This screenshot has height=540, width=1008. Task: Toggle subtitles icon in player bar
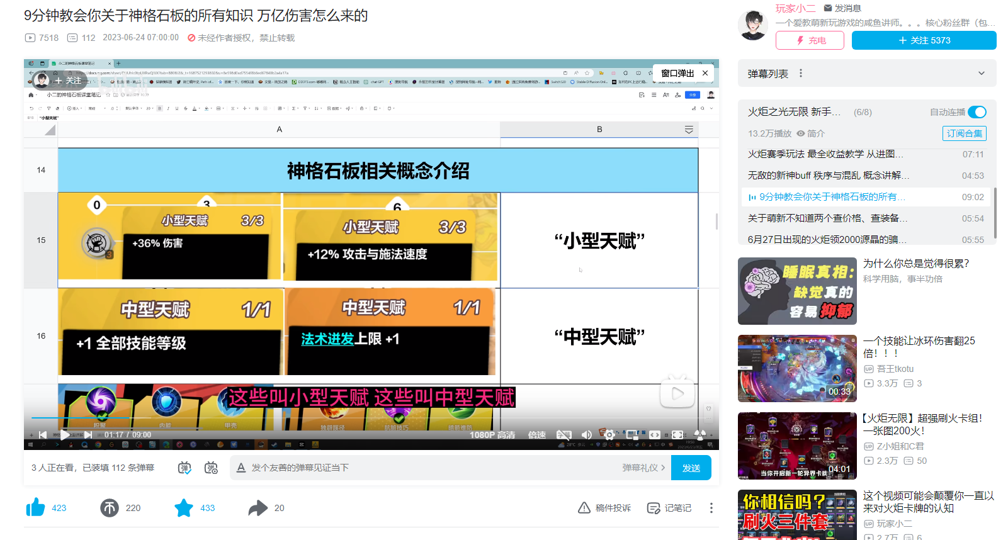coord(563,435)
